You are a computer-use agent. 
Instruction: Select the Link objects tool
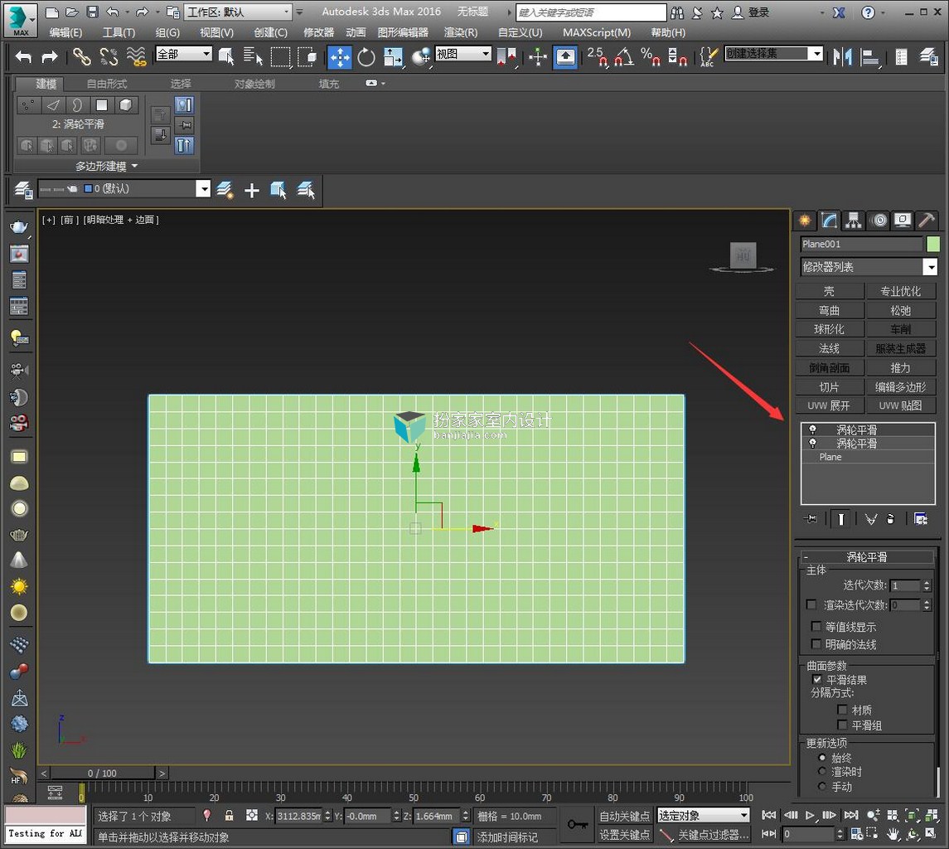(82, 57)
